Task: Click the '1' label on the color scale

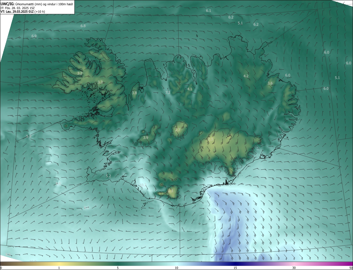Action: click(x=59, y=268)
